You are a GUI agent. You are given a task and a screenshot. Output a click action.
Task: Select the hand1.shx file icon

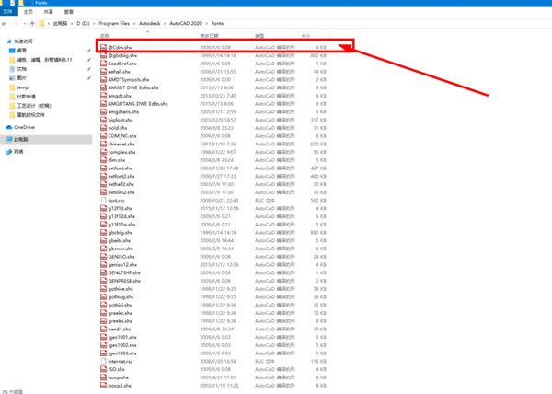click(x=103, y=329)
